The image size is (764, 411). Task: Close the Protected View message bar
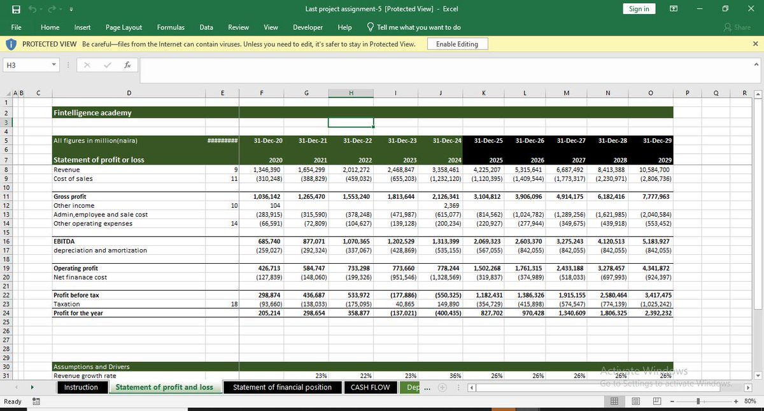(755, 44)
